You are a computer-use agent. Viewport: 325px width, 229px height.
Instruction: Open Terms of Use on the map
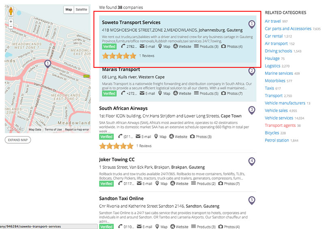coord(53,130)
